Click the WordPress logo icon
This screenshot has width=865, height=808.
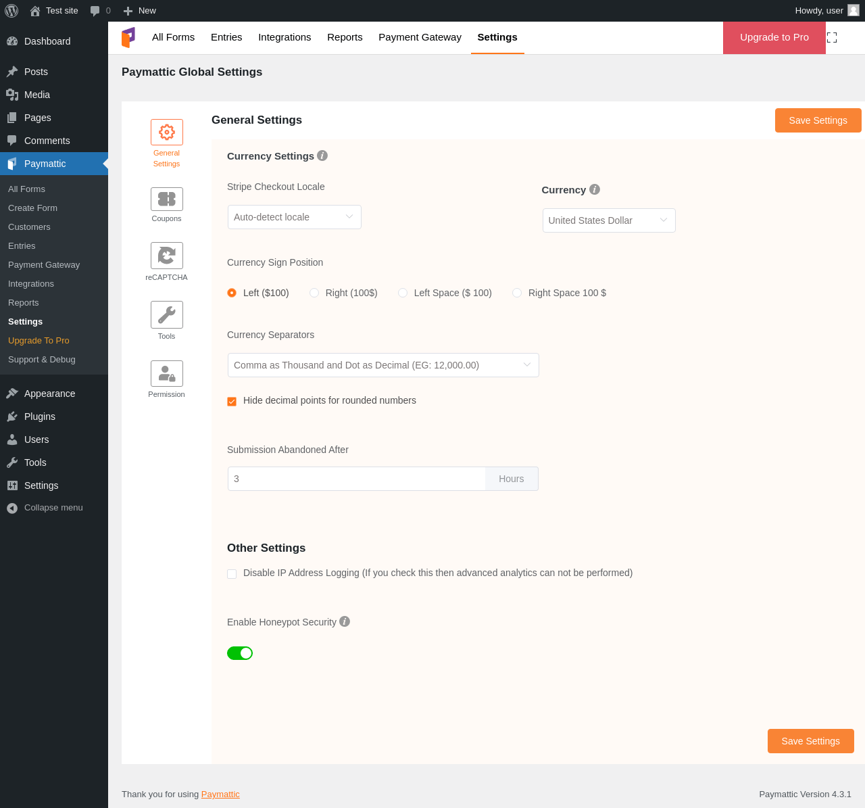pyautogui.click(x=11, y=11)
